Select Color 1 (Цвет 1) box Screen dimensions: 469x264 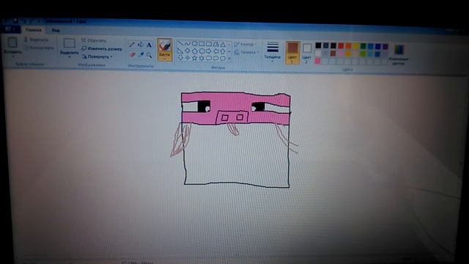[x=292, y=52]
